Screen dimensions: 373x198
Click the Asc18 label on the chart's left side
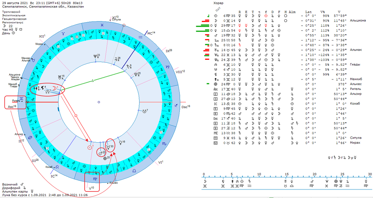tap(12, 107)
